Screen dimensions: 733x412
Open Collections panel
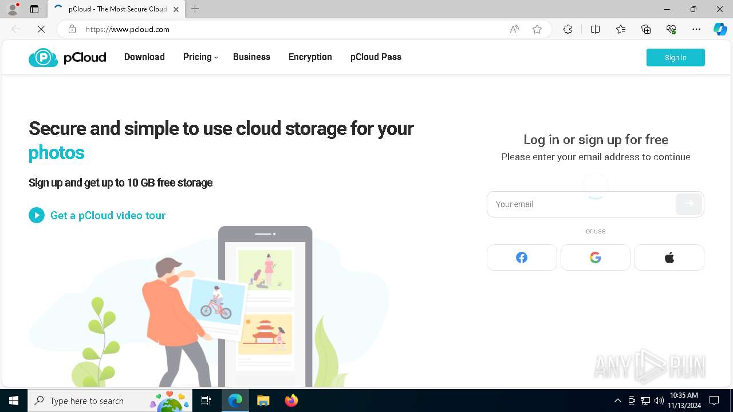646,29
